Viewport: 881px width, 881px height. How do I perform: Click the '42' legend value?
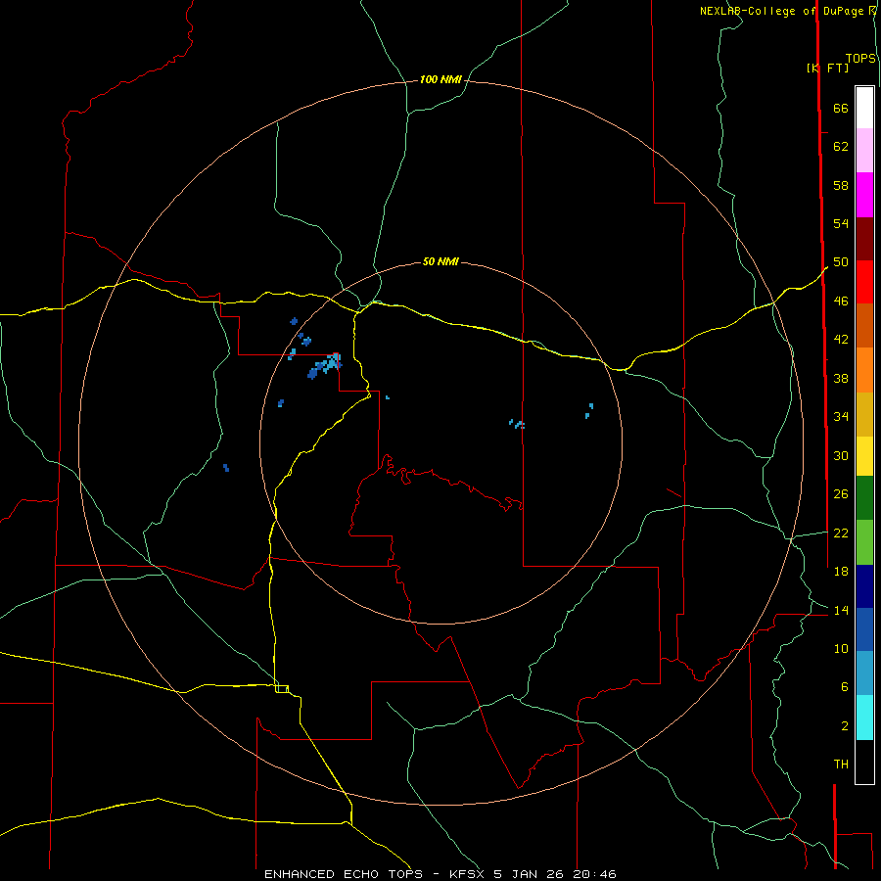pyautogui.click(x=841, y=340)
